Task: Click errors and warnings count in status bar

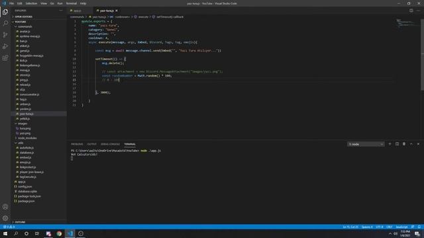Action: click(9, 227)
